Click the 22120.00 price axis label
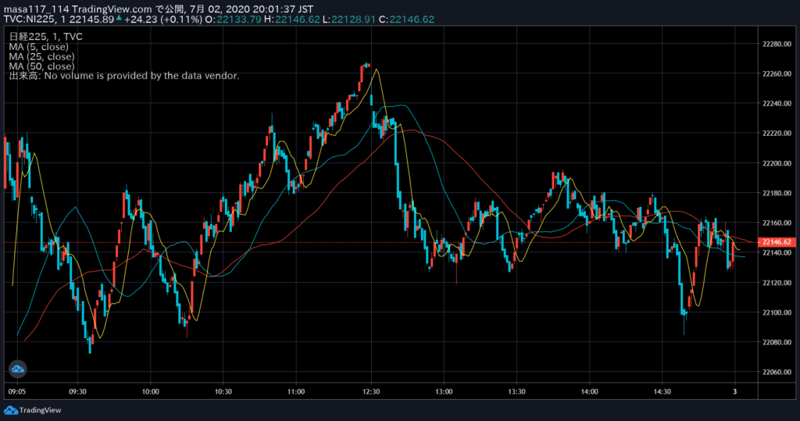 pyautogui.click(x=777, y=283)
